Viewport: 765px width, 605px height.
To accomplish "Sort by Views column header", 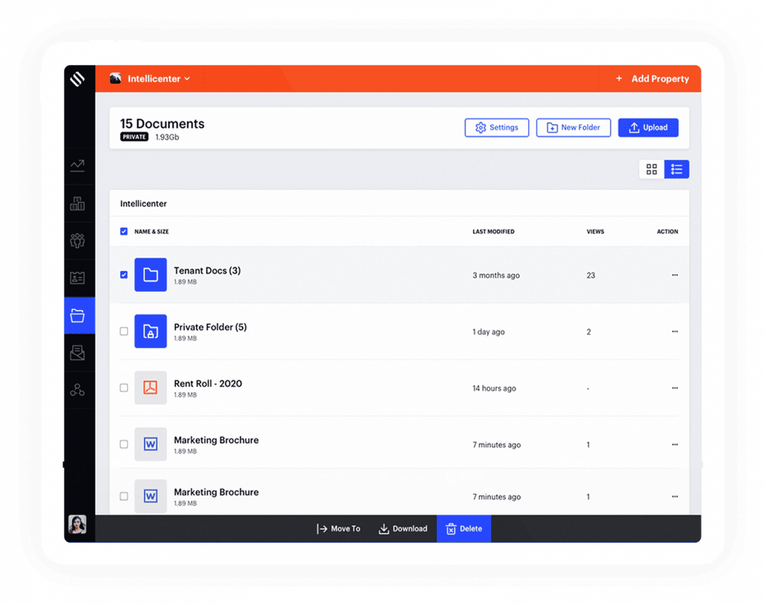I will (595, 231).
